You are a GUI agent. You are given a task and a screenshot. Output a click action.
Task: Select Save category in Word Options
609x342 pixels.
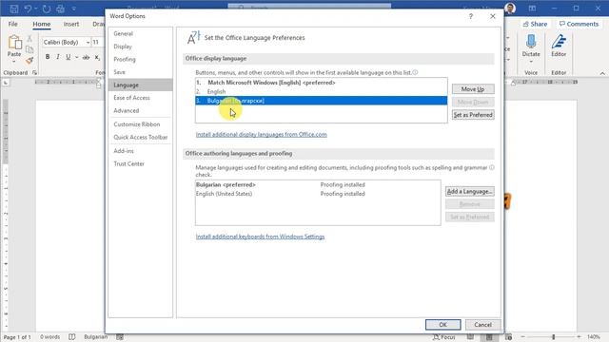click(140, 72)
